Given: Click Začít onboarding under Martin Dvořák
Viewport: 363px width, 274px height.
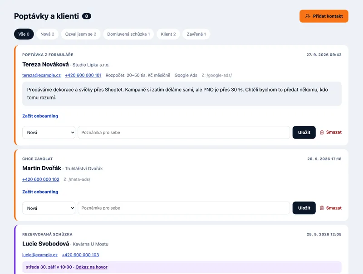Looking at the screenshot, I should pos(40,192).
